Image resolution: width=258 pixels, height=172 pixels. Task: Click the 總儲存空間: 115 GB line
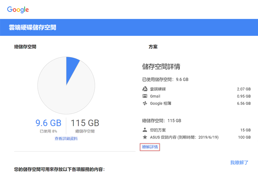pos(162,121)
